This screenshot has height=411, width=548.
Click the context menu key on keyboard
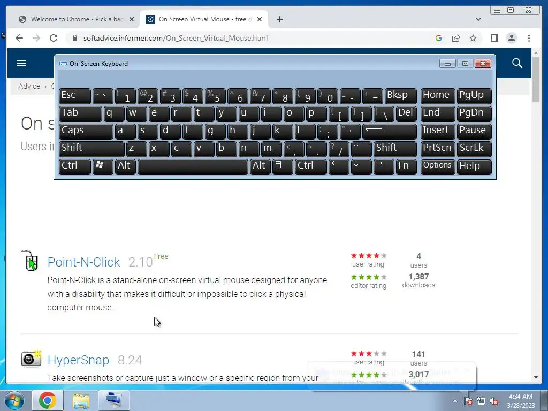click(283, 166)
